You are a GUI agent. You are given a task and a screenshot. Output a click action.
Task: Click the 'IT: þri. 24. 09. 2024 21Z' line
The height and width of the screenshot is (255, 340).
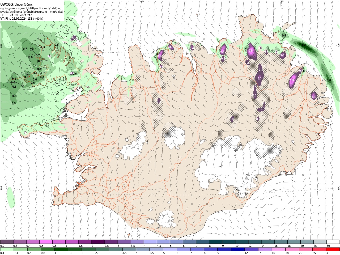pos(16,15)
